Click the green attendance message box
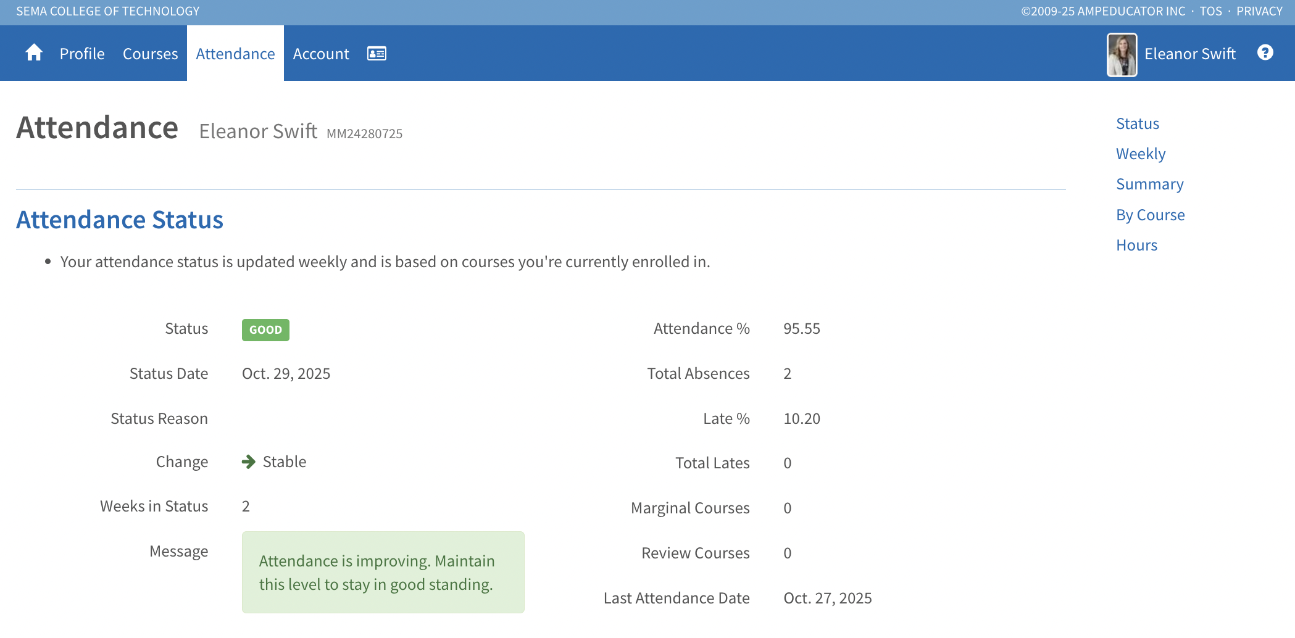The image size is (1295, 638). [x=383, y=572]
